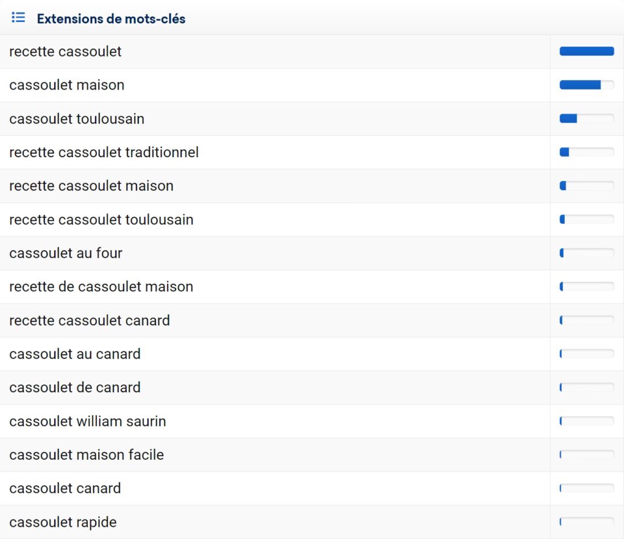Open the cassoulet toulousain keyword
Image resolution: width=624 pixels, height=539 pixels.
(77, 119)
